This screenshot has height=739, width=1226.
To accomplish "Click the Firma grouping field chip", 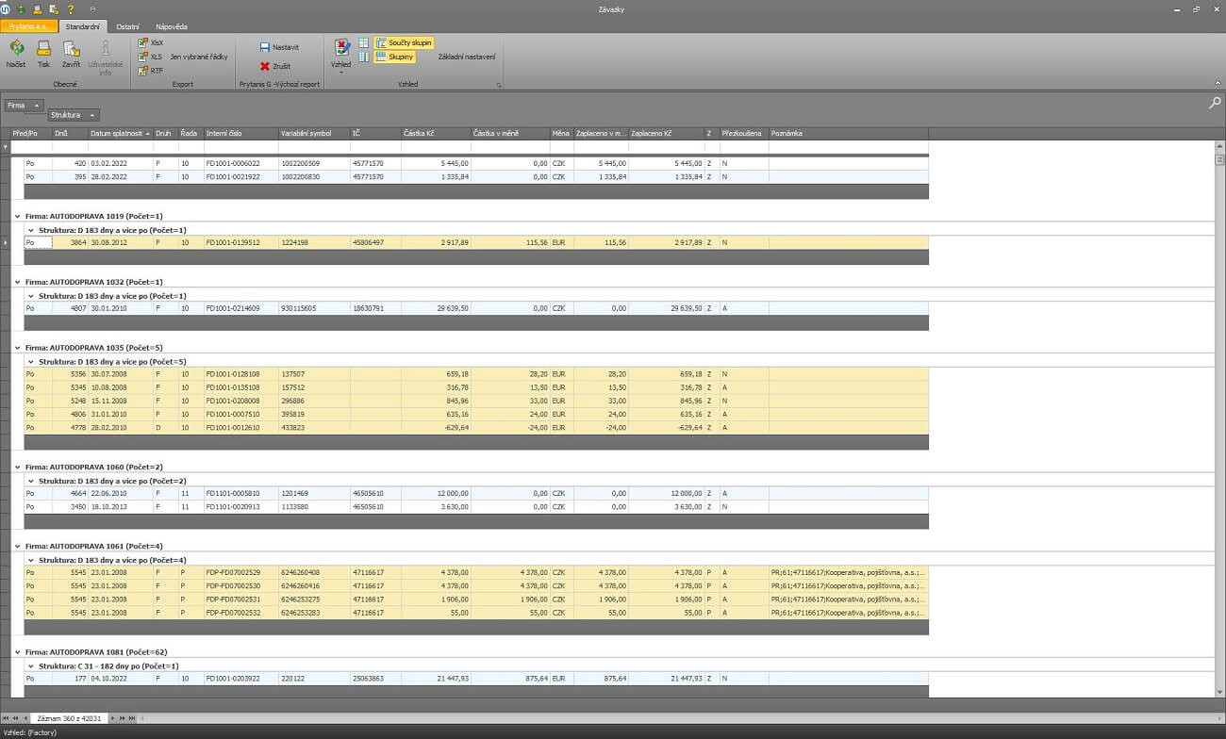I will pos(24,106).
